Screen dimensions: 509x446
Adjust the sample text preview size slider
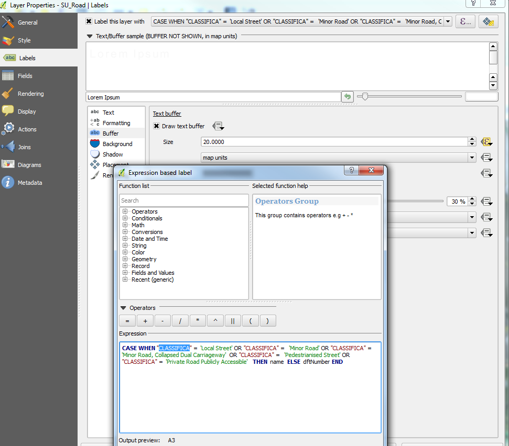click(365, 96)
